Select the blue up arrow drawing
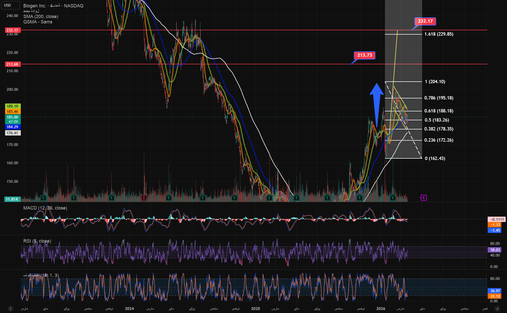This screenshot has height=313, width=507. click(x=377, y=102)
